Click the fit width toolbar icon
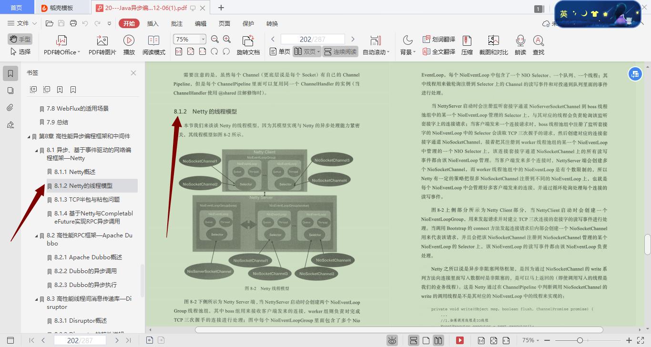Image resolution: width=651 pixels, height=347 pixels. tap(203, 51)
